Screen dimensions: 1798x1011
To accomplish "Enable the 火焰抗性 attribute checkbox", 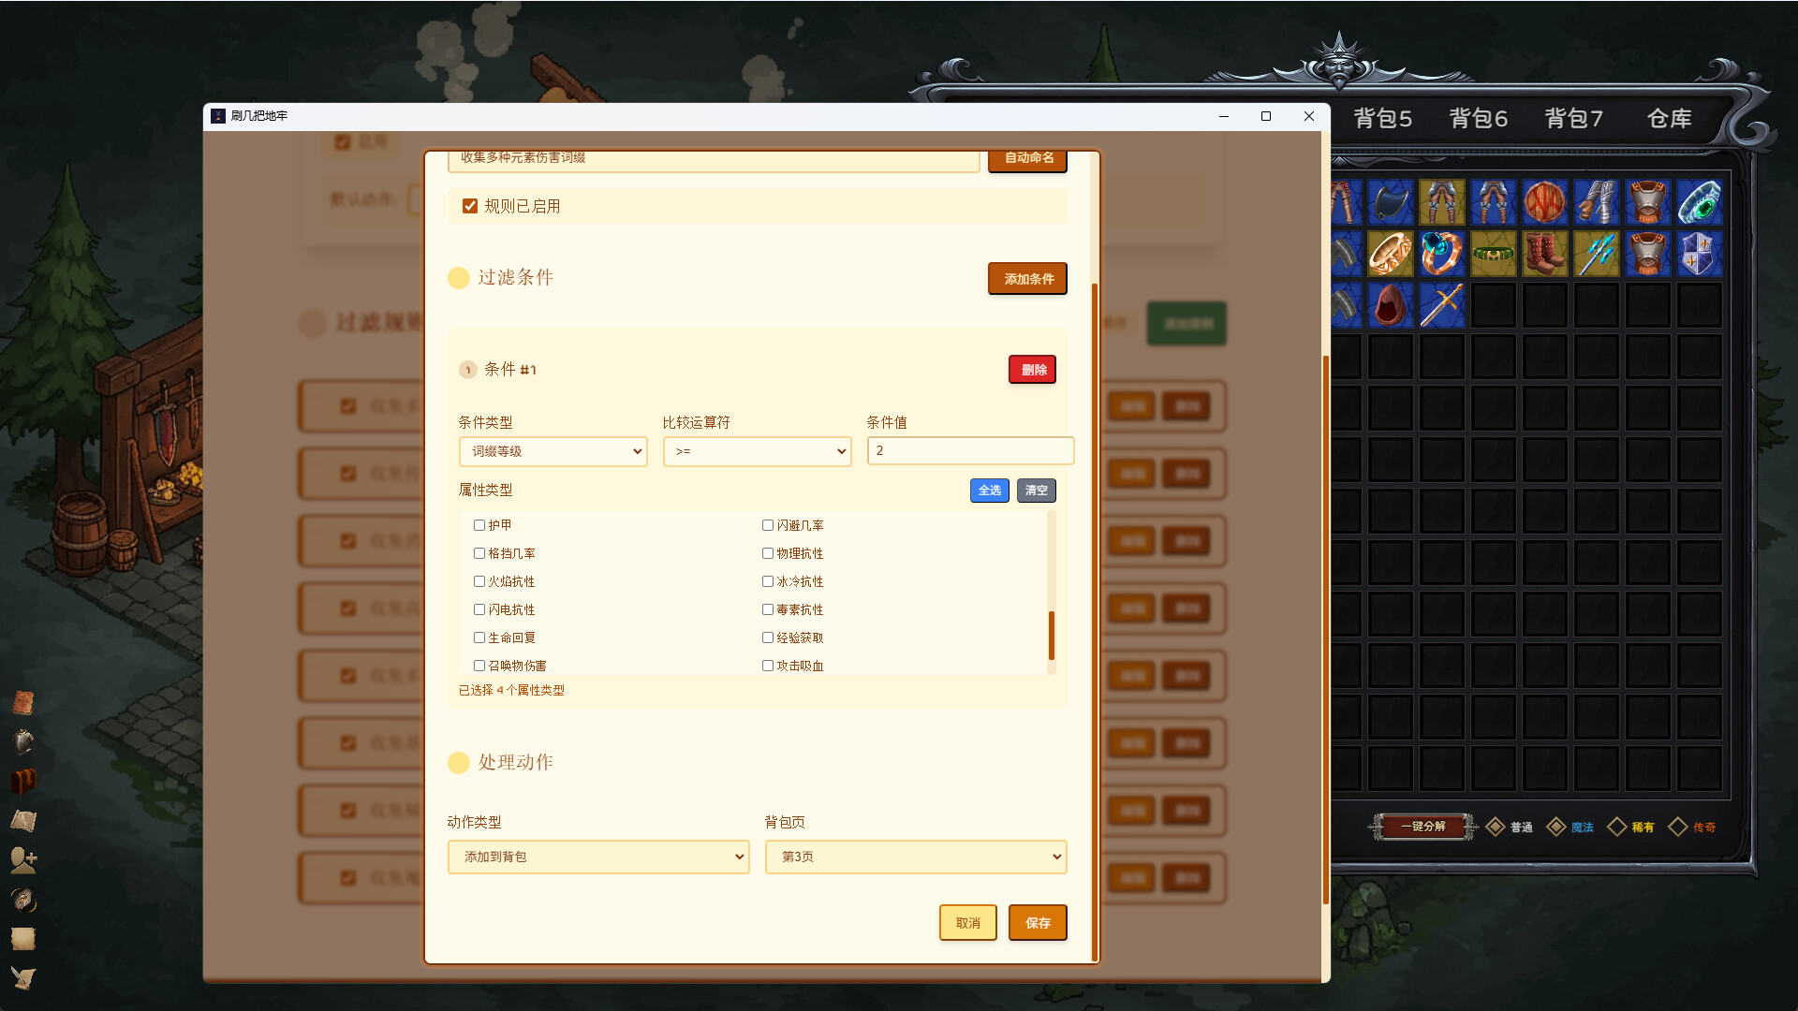I will click(x=479, y=581).
